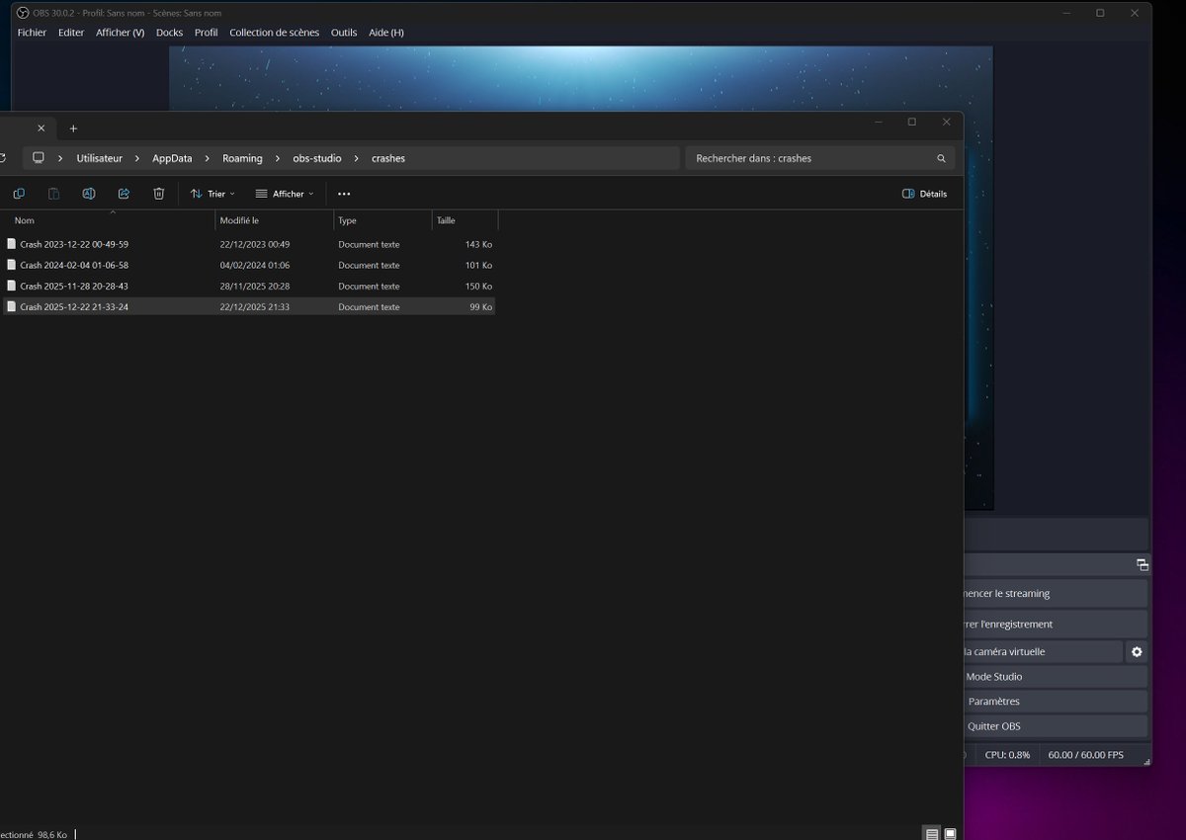This screenshot has height=840, width=1186.
Task: Expand chevron after Roaming in address bar
Action: click(278, 158)
